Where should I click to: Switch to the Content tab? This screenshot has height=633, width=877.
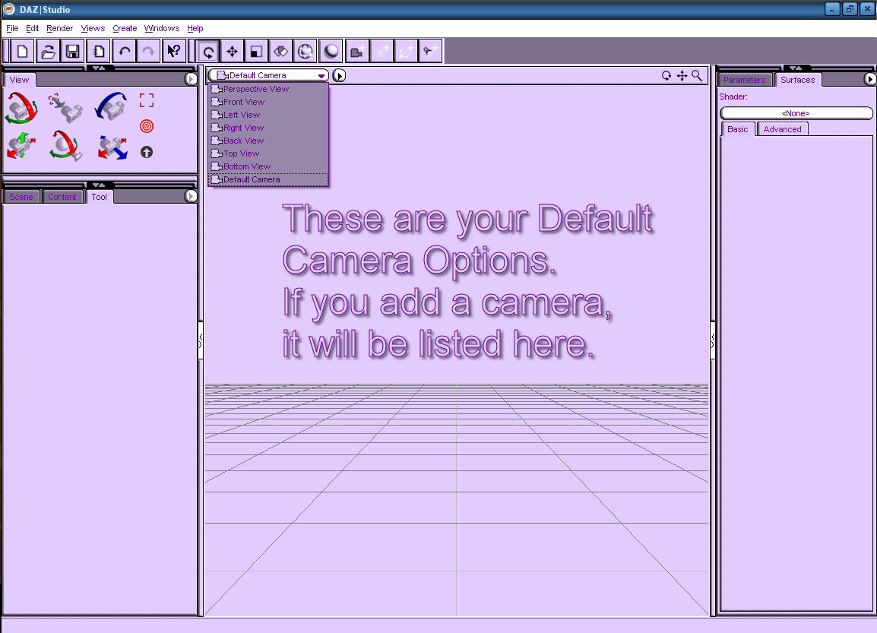coord(62,197)
